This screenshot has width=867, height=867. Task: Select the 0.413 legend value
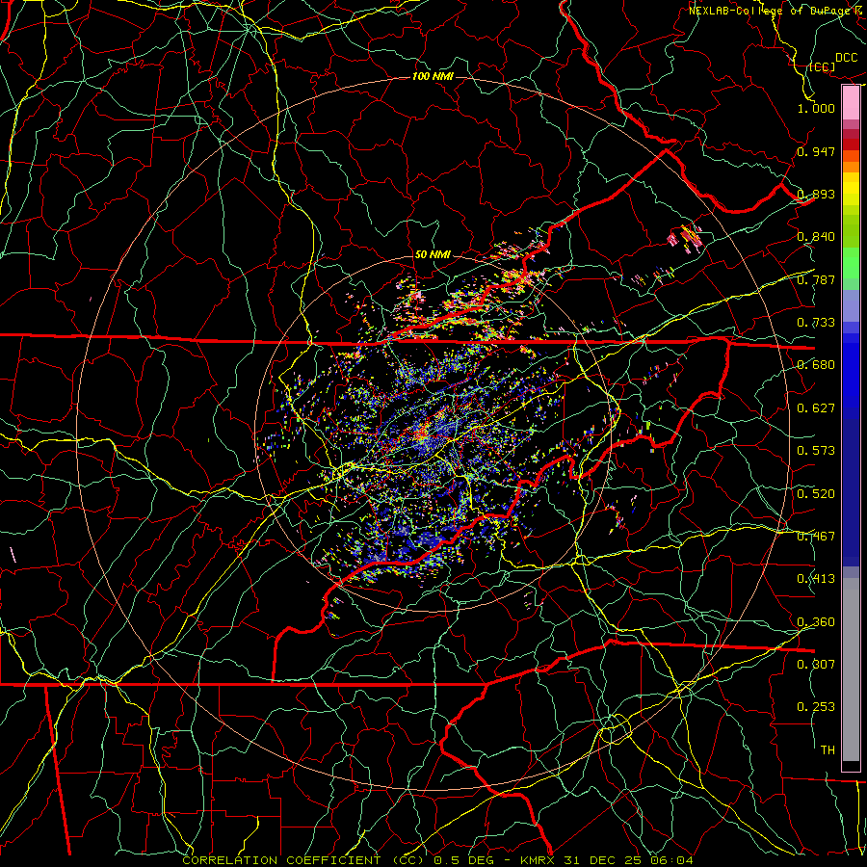[x=816, y=579]
